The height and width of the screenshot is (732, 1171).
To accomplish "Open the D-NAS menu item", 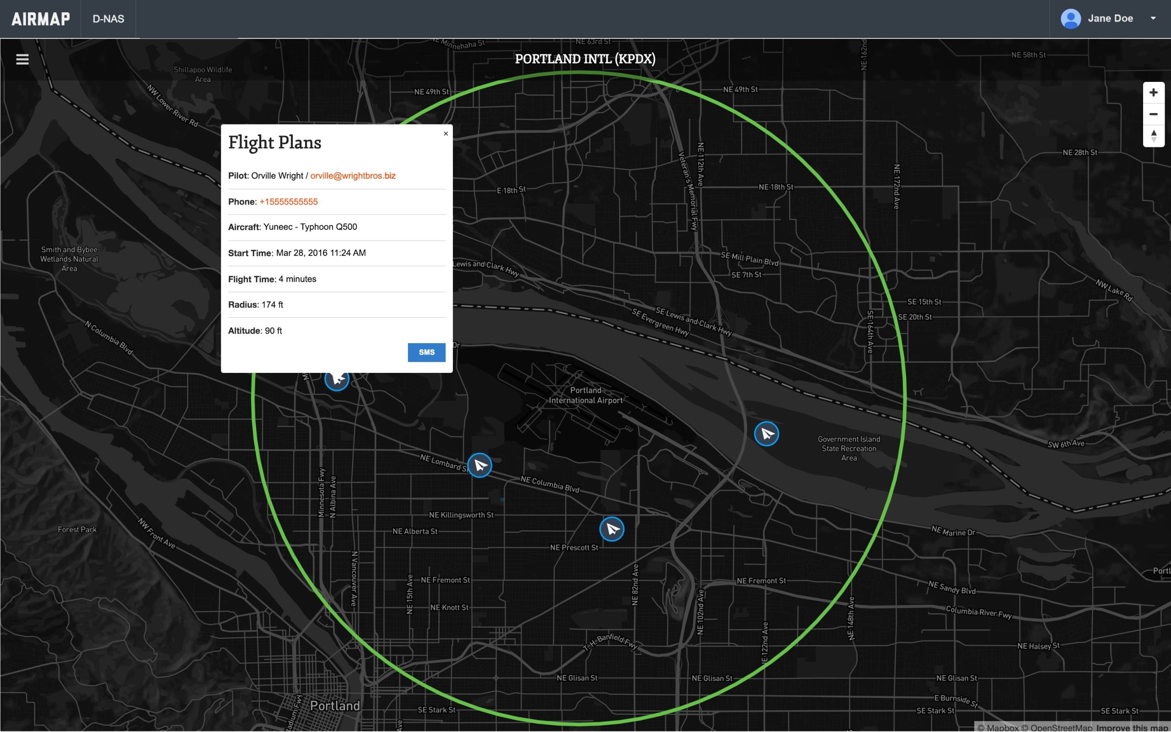I will tap(107, 18).
